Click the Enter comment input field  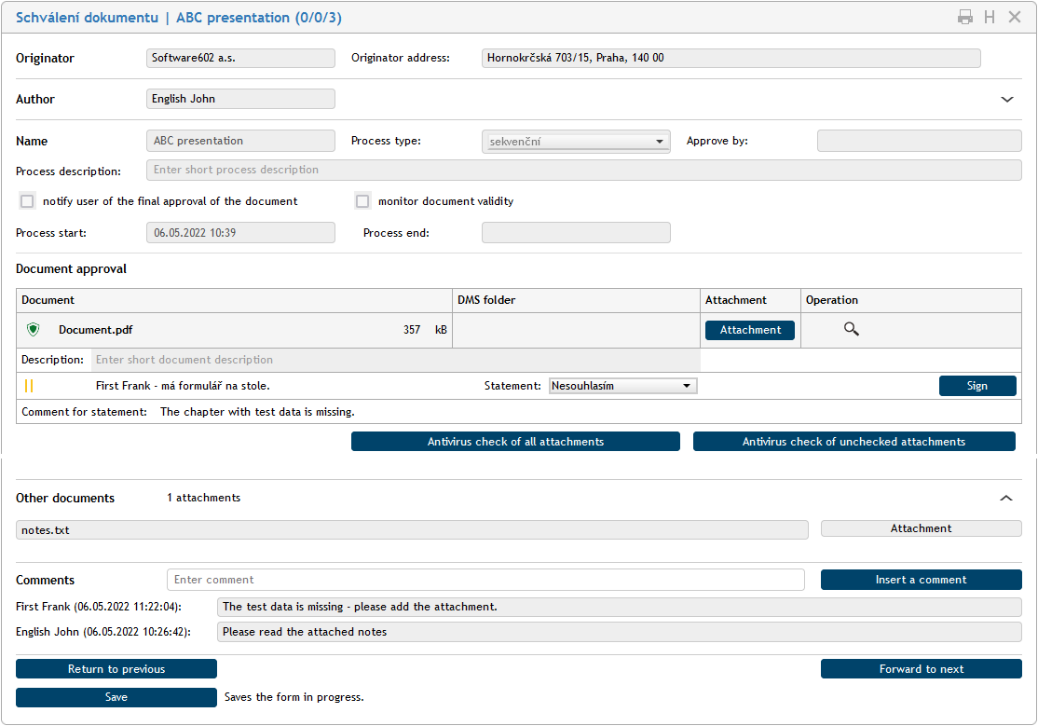485,580
